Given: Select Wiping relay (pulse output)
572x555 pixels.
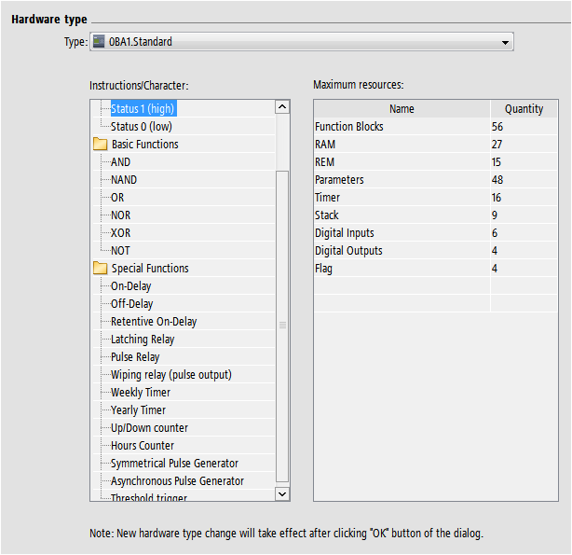Looking at the screenshot, I should (170, 375).
